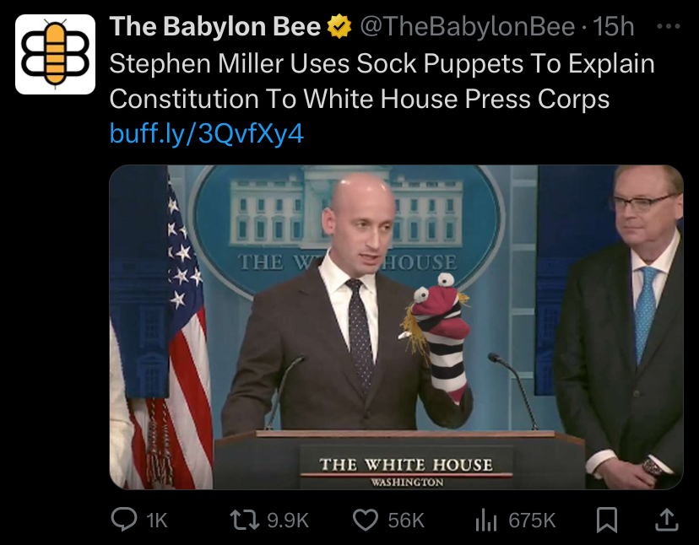Click the 56K likes count
699x545 pixels.
coord(406,521)
